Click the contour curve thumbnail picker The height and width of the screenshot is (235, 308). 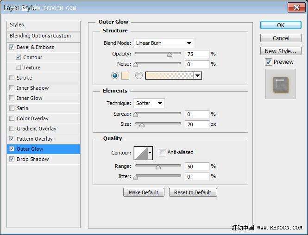[140, 153]
